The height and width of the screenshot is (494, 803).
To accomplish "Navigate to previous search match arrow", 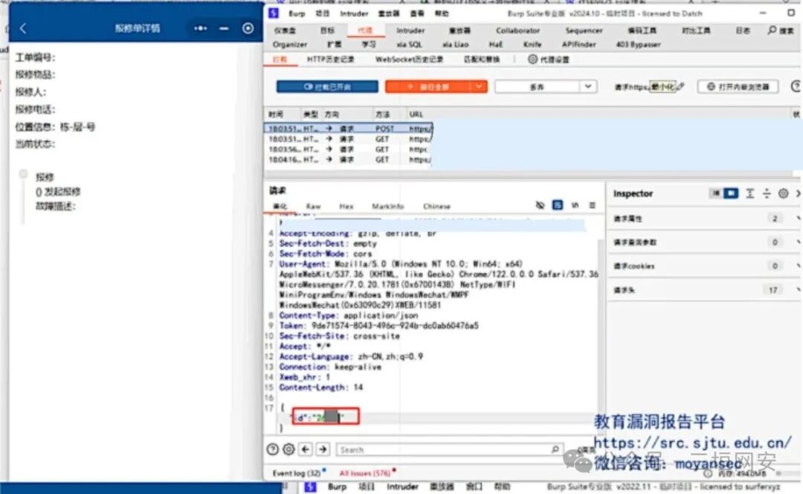I will point(306,449).
